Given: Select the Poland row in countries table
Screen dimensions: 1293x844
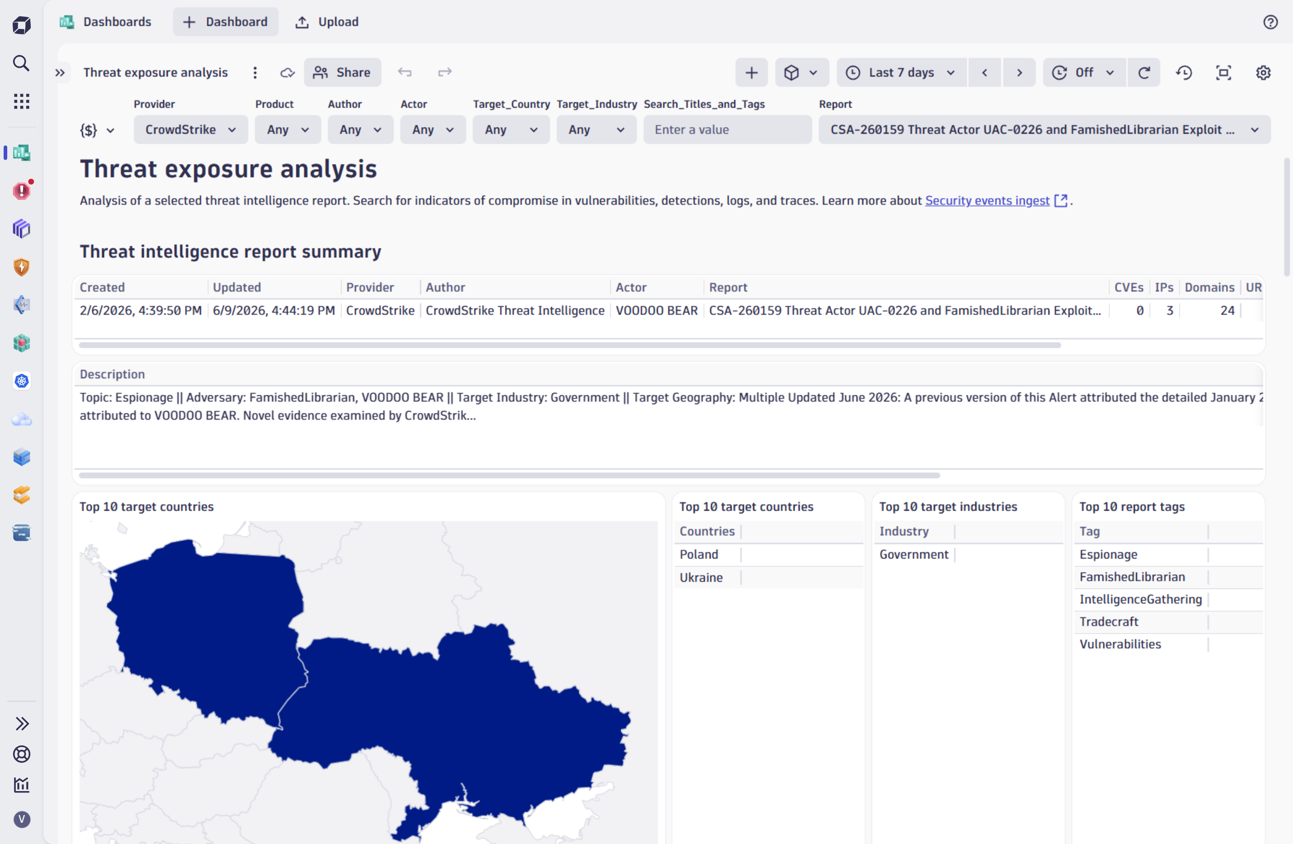Looking at the screenshot, I should point(768,555).
